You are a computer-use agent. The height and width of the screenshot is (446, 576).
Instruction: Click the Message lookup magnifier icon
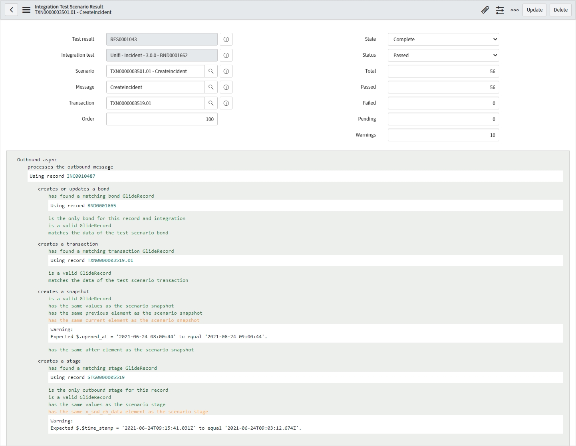click(x=211, y=87)
